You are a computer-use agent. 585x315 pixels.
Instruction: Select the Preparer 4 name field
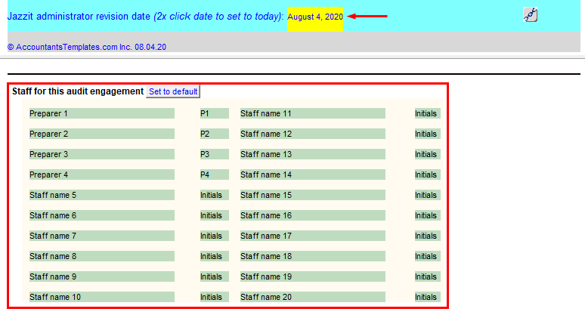click(101, 174)
